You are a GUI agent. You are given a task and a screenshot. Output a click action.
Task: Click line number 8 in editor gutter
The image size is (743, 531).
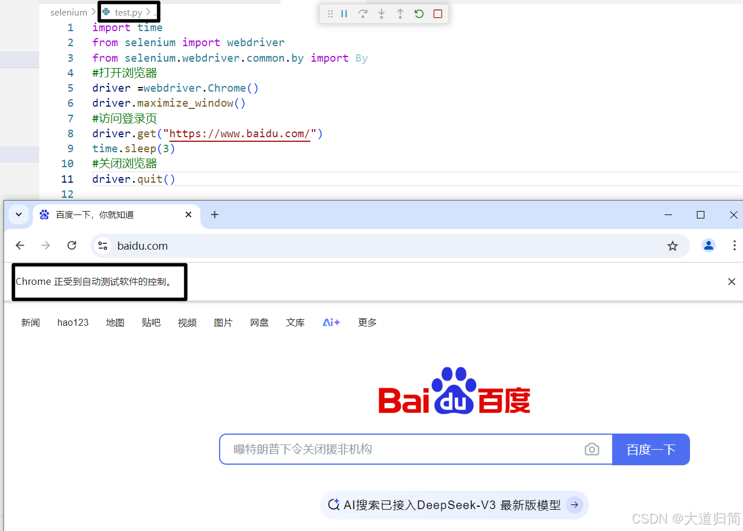(x=70, y=134)
